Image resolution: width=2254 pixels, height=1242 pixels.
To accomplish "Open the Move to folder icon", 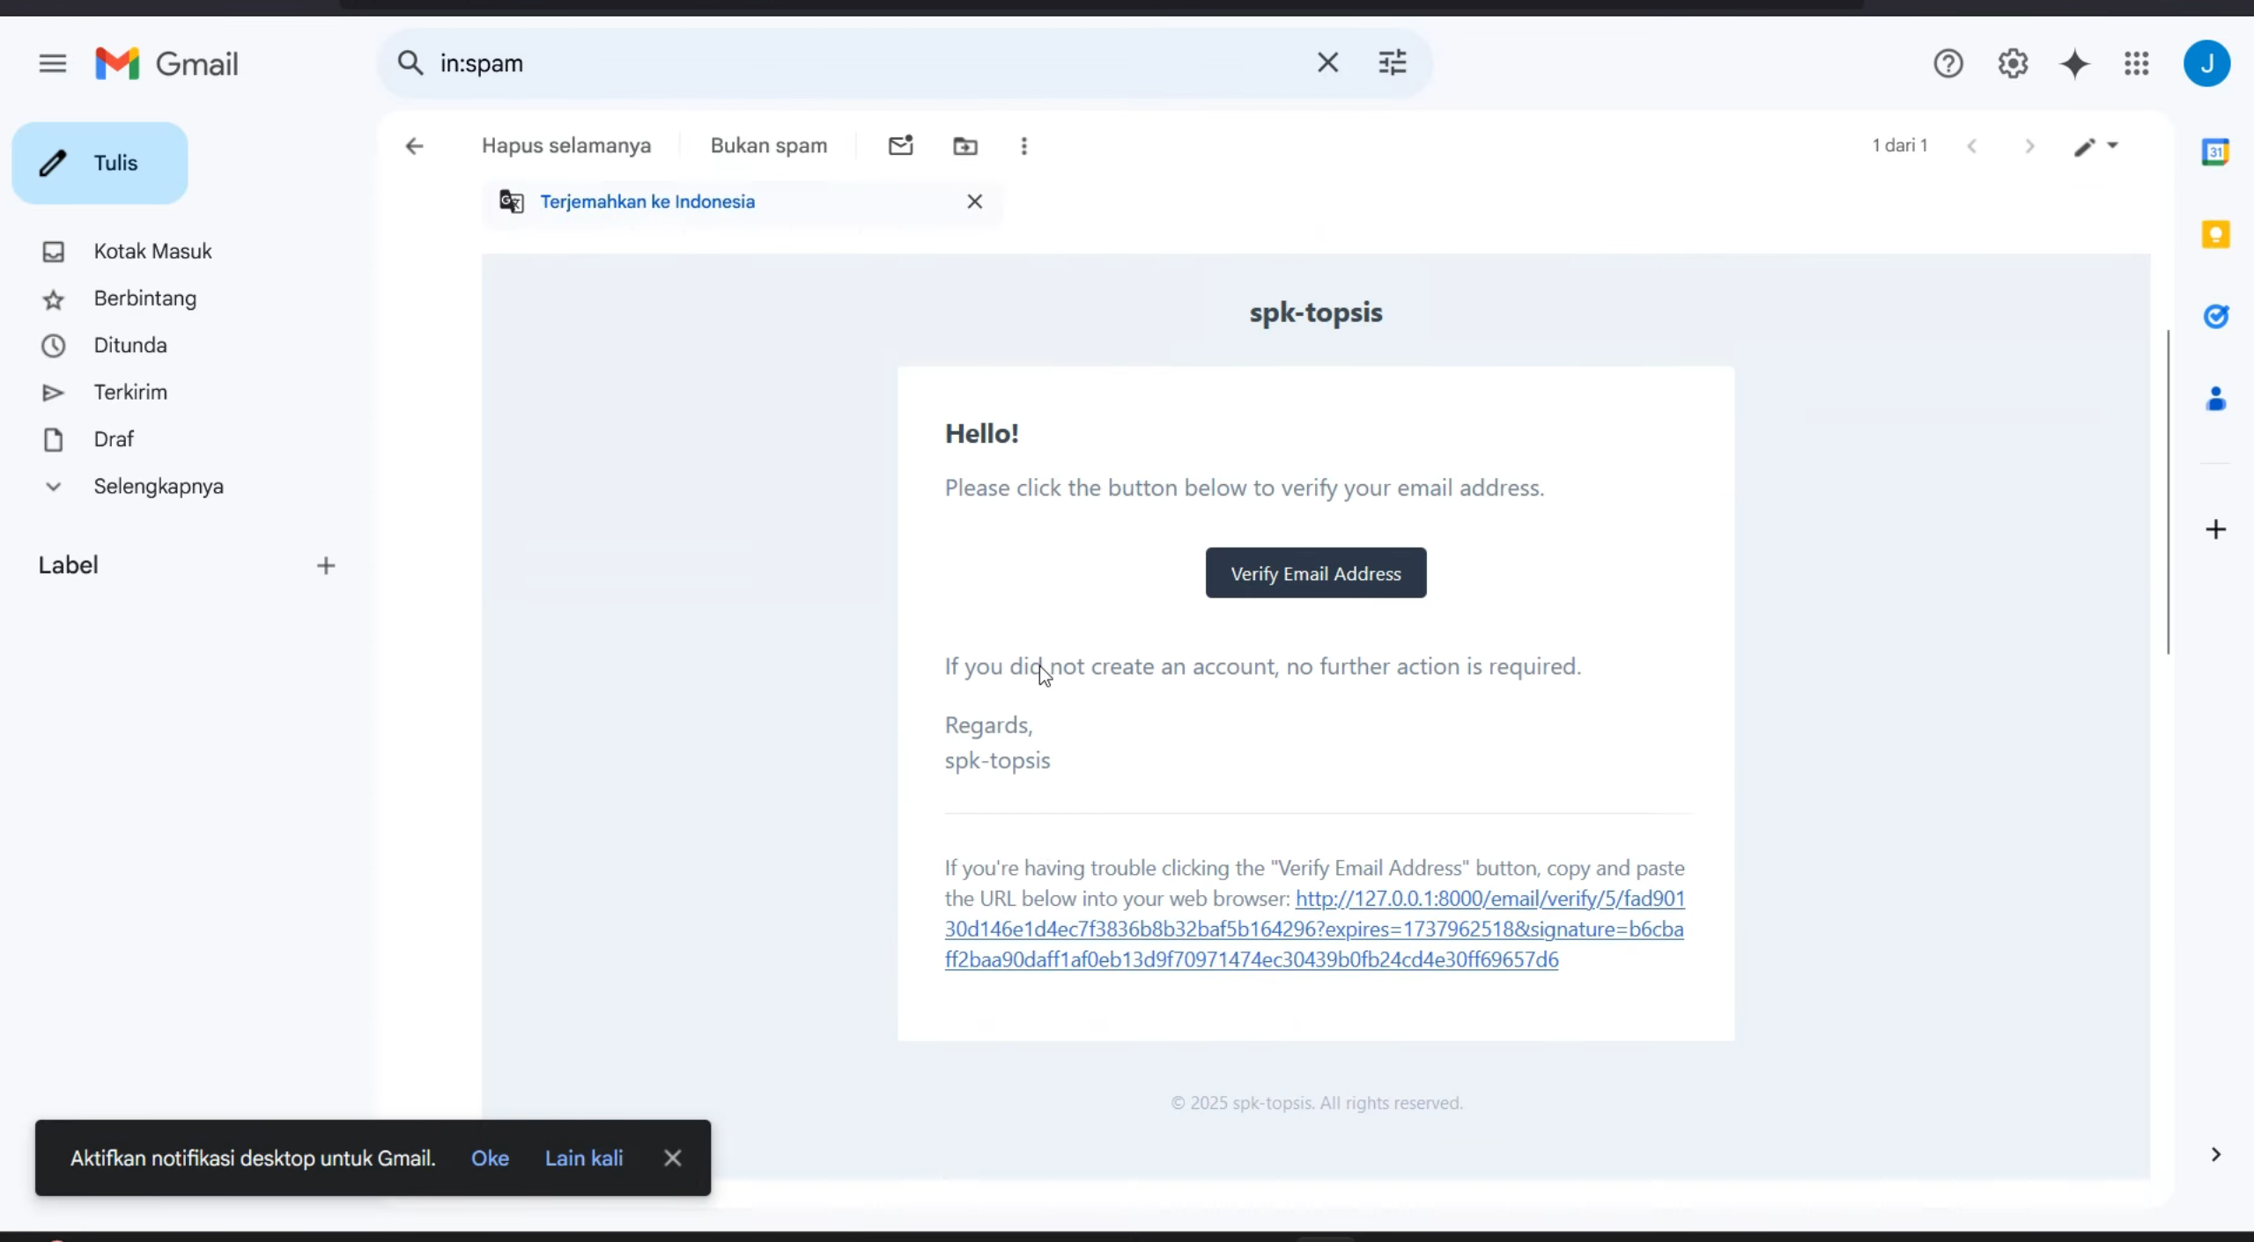I will pyautogui.click(x=965, y=146).
